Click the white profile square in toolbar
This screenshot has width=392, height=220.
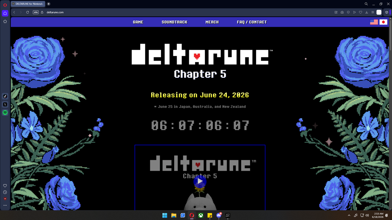click(x=379, y=12)
